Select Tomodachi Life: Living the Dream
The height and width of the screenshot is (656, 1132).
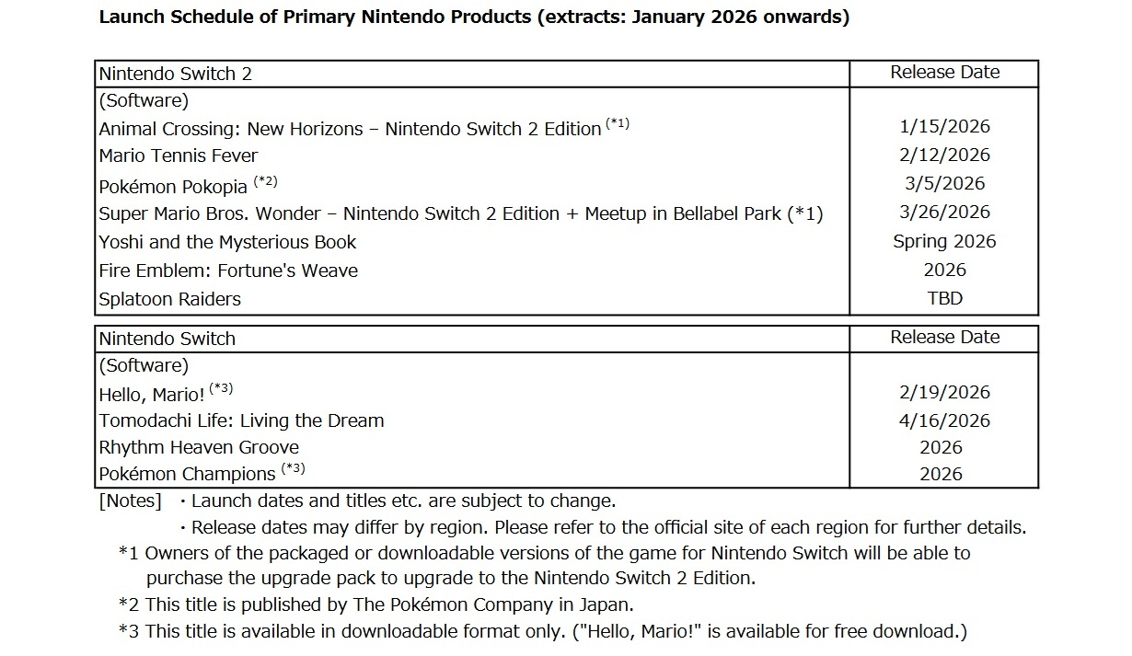[241, 420]
